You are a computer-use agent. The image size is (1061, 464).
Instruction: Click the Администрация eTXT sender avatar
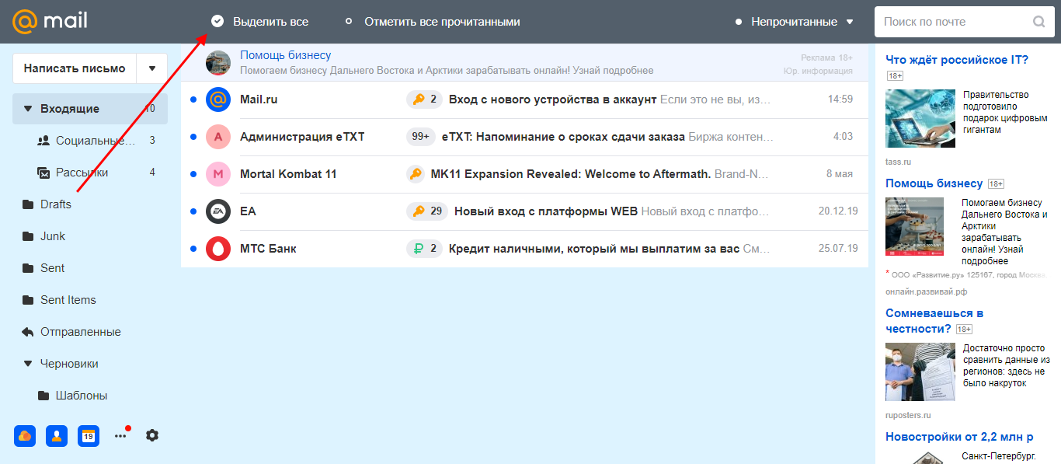coord(218,137)
